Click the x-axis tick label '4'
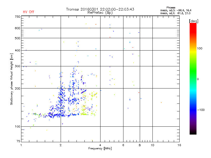Viewport: 211px width, 158px height. pos(100,145)
